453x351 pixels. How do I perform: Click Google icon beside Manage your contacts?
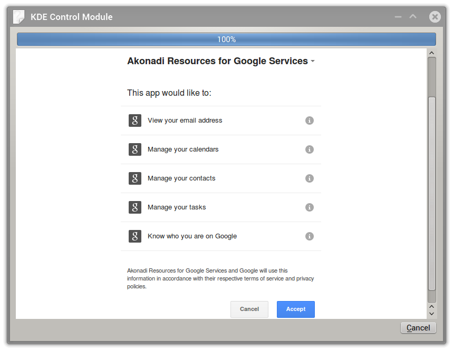coord(135,178)
